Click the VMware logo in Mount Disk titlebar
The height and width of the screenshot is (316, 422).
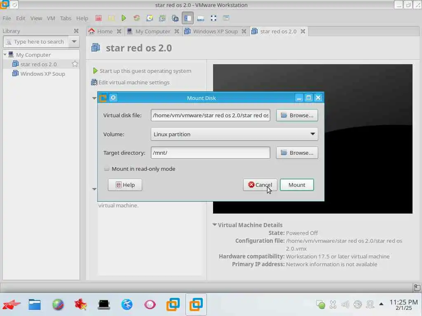tap(103, 98)
